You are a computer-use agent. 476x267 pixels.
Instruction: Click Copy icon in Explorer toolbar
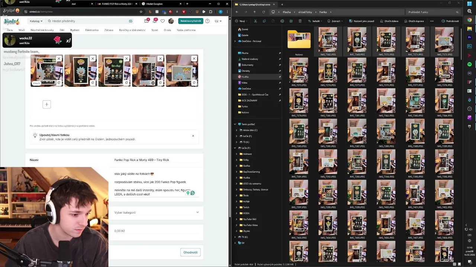click(x=264, y=21)
